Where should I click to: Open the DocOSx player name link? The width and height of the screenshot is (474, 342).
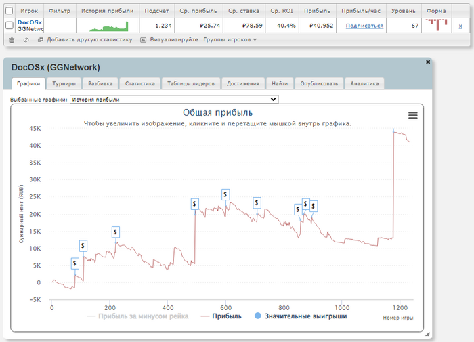(x=30, y=22)
